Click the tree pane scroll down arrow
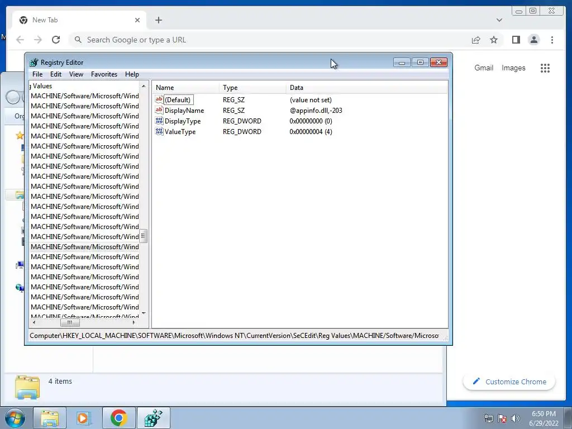The height and width of the screenshot is (429, 572). pos(144,313)
